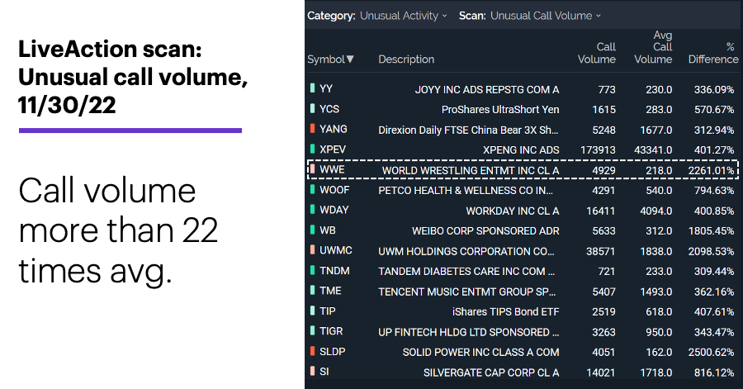Image resolution: width=743 pixels, height=389 pixels.
Task: Click the red indicator beside SLDP
Action: [x=312, y=351]
